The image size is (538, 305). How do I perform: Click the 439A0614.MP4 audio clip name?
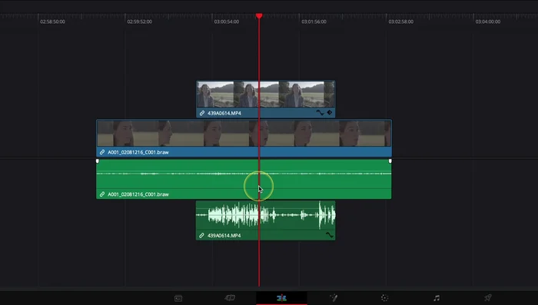224,235
